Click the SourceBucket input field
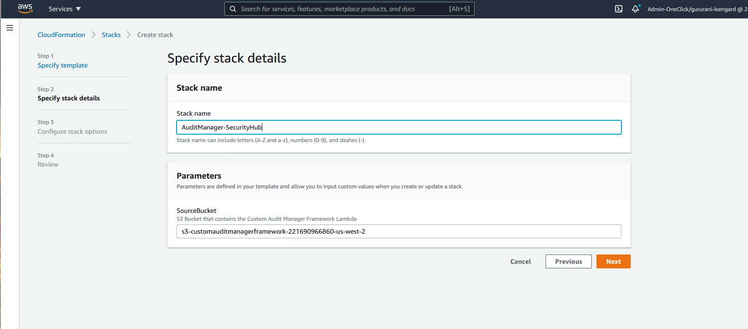The width and height of the screenshot is (748, 329). coord(399,231)
